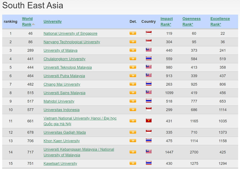Click the Singapore flag in the NUS row
This screenshot has width=240, height=169.
point(149,33)
